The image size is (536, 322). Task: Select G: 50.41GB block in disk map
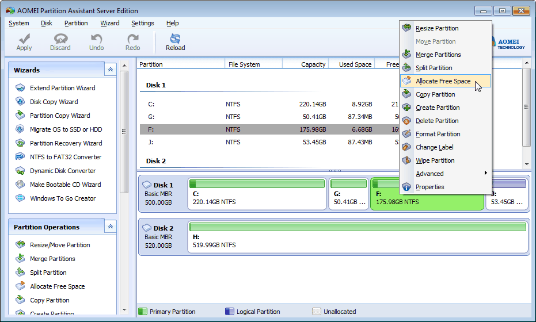tap(349, 194)
